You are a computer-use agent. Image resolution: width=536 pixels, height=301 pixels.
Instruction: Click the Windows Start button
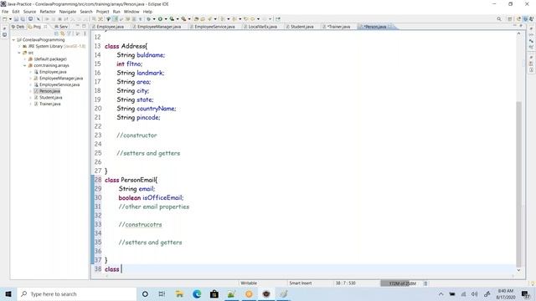(x=8, y=293)
